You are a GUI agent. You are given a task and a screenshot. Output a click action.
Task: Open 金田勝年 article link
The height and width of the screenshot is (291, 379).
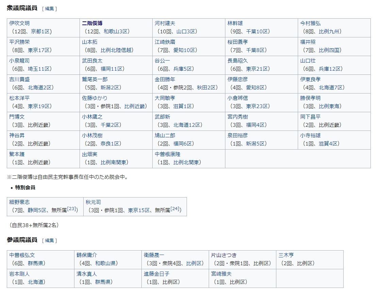coord(165,79)
